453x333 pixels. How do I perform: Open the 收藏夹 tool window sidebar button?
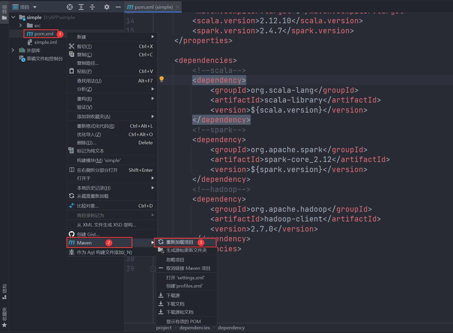tap(5, 317)
